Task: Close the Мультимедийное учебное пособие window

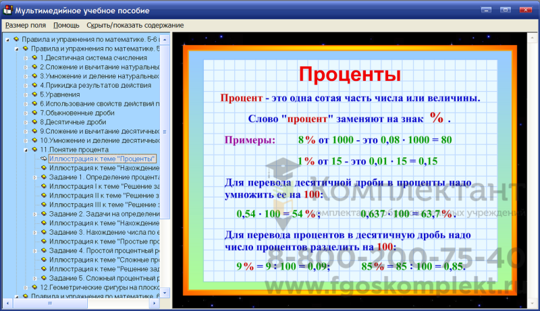Action: point(526,9)
